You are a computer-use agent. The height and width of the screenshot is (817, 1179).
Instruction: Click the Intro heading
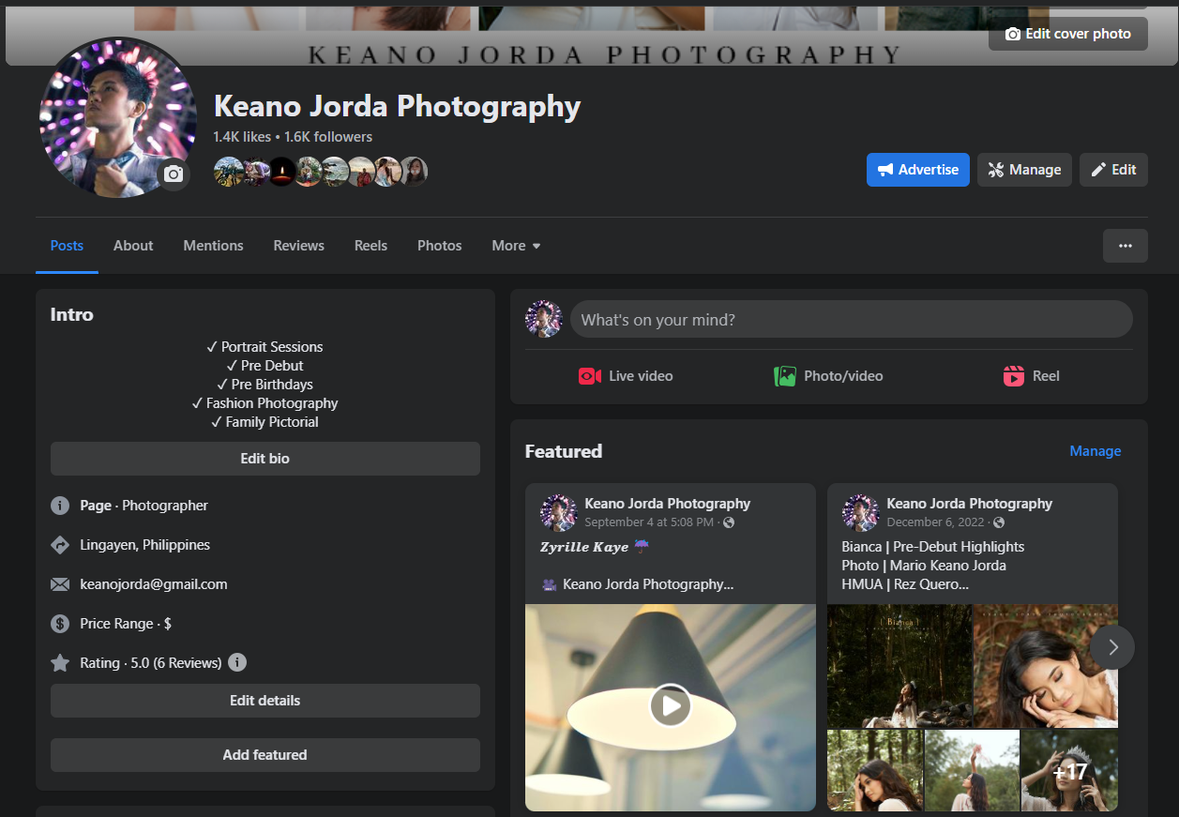[x=72, y=315]
